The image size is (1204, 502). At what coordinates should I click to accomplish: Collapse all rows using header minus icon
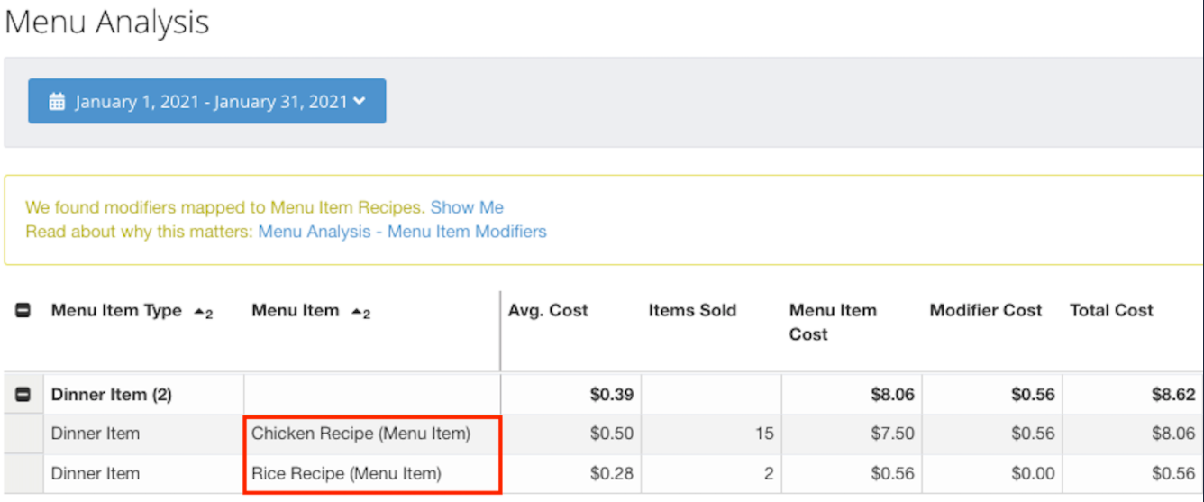(x=23, y=310)
